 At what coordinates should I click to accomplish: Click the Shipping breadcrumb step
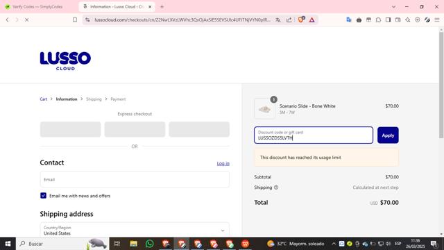coord(94,99)
